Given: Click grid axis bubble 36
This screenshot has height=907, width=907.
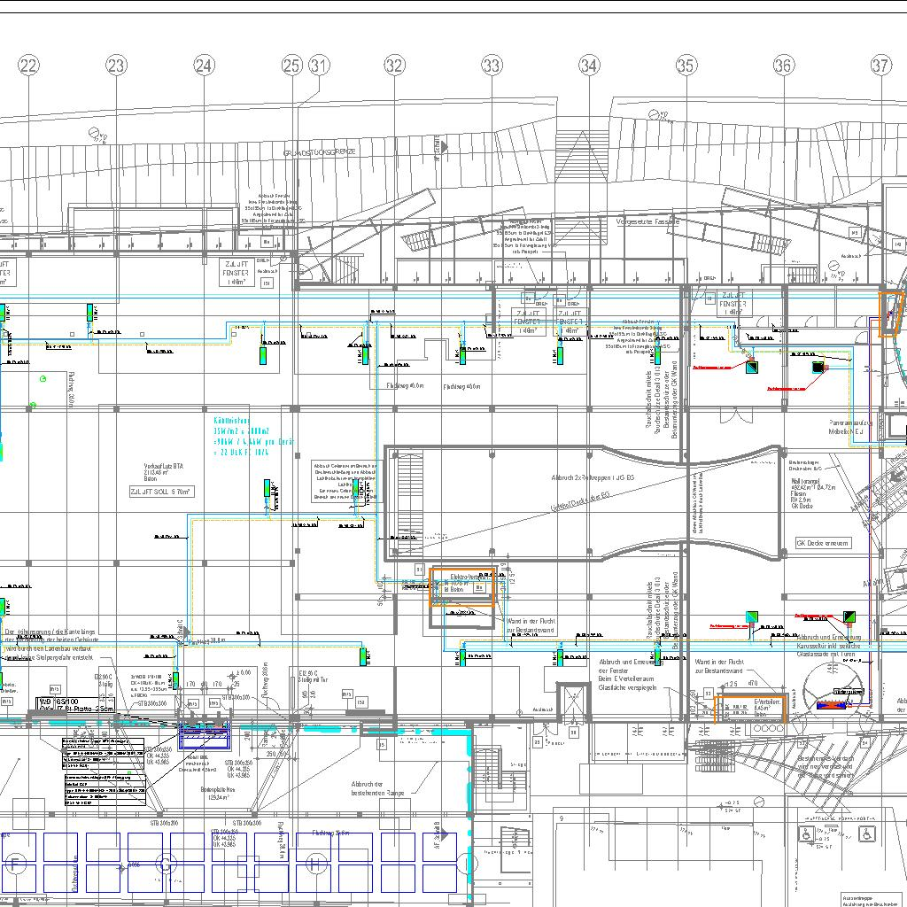Looking at the screenshot, I should tap(784, 66).
